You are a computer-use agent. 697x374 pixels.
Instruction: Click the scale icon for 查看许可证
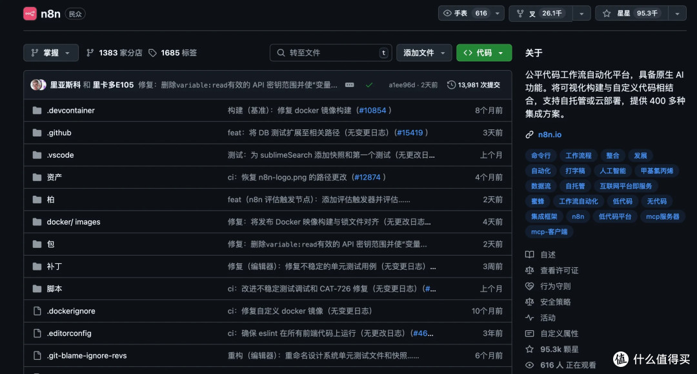pos(529,270)
